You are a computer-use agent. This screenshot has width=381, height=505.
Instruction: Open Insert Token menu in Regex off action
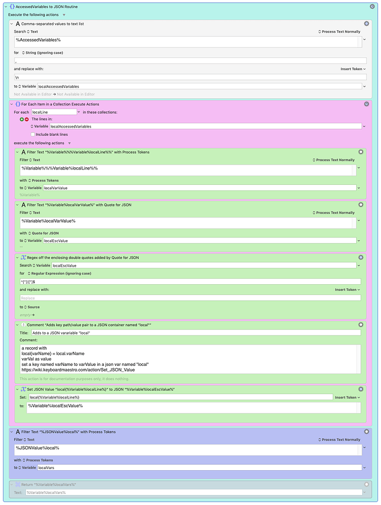point(347,290)
